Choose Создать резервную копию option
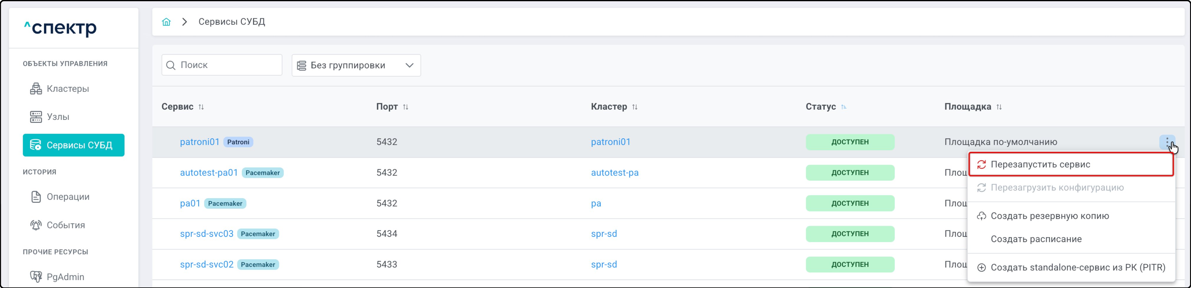Image resolution: width=1191 pixels, height=288 pixels. tap(1049, 216)
